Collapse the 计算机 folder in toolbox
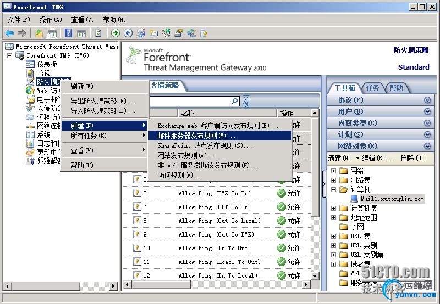Image resolution: width=440 pixels, height=304 pixels. click(333, 189)
